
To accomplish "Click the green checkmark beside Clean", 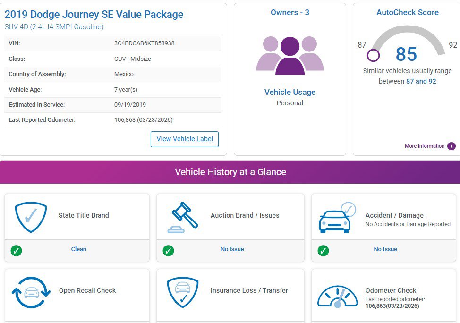I will coord(16,251).
